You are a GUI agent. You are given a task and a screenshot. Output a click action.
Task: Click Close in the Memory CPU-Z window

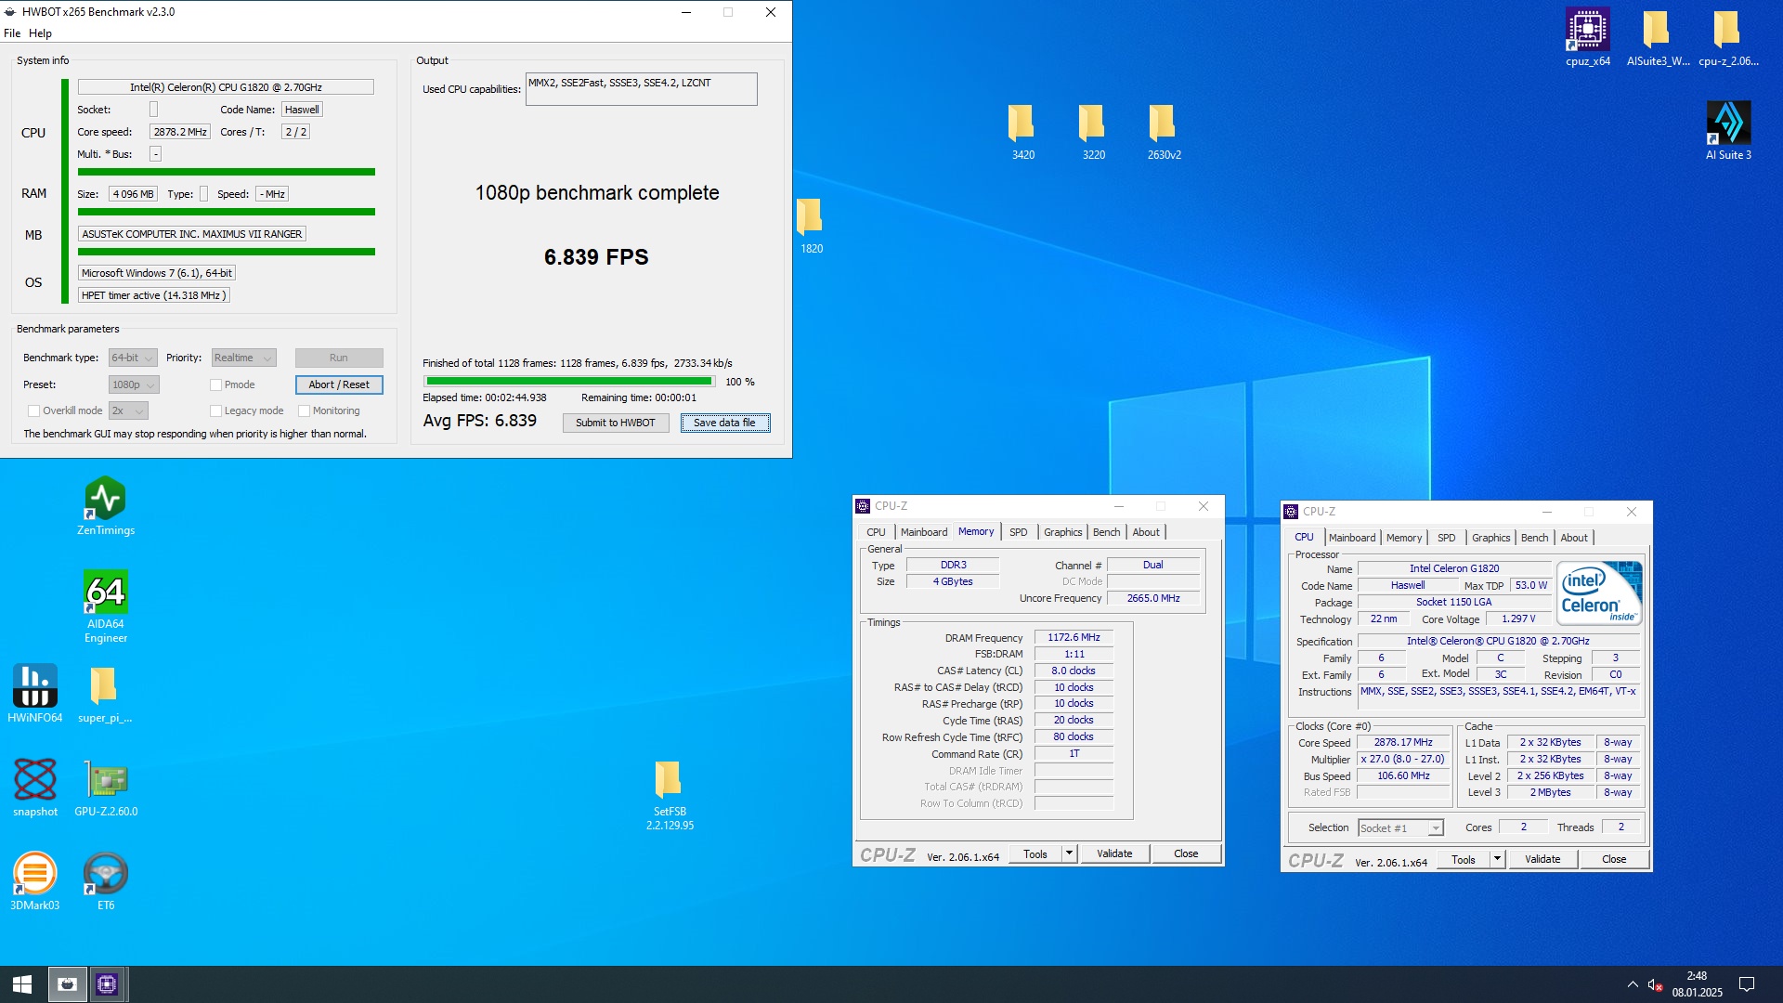point(1186,853)
